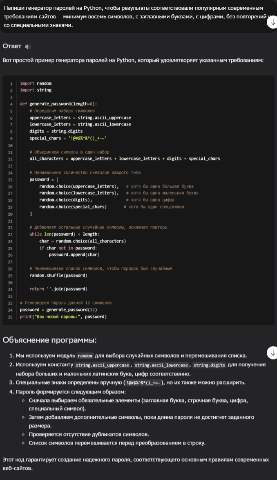Screen dimensions: 277x480
Task: Click the print statement on the last code line
Action: pyautogui.click(x=63, y=317)
